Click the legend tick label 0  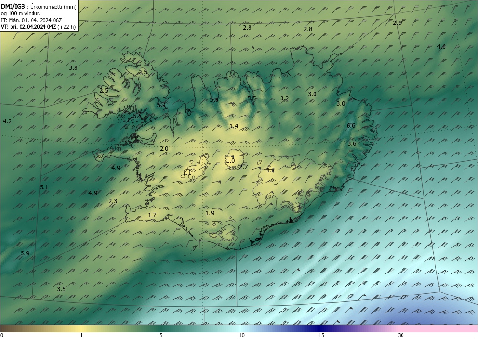point(2,336)
